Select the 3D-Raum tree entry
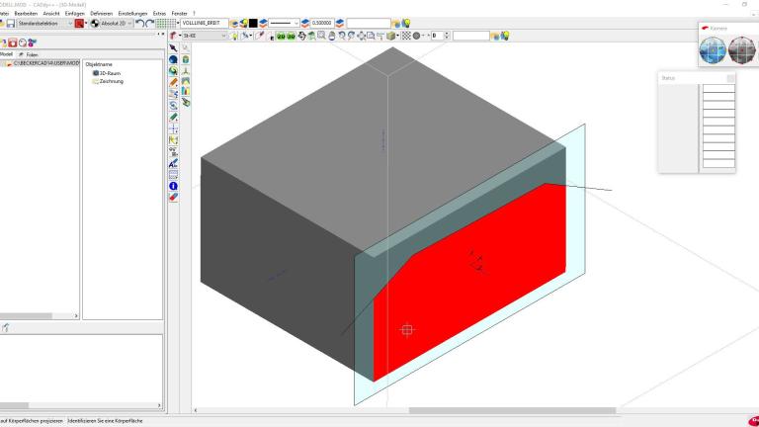The width and height of the screenshot is (759, 427). 107,73
